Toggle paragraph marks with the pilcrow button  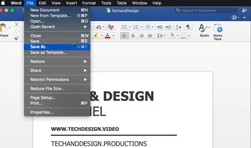tap(188, 27)
